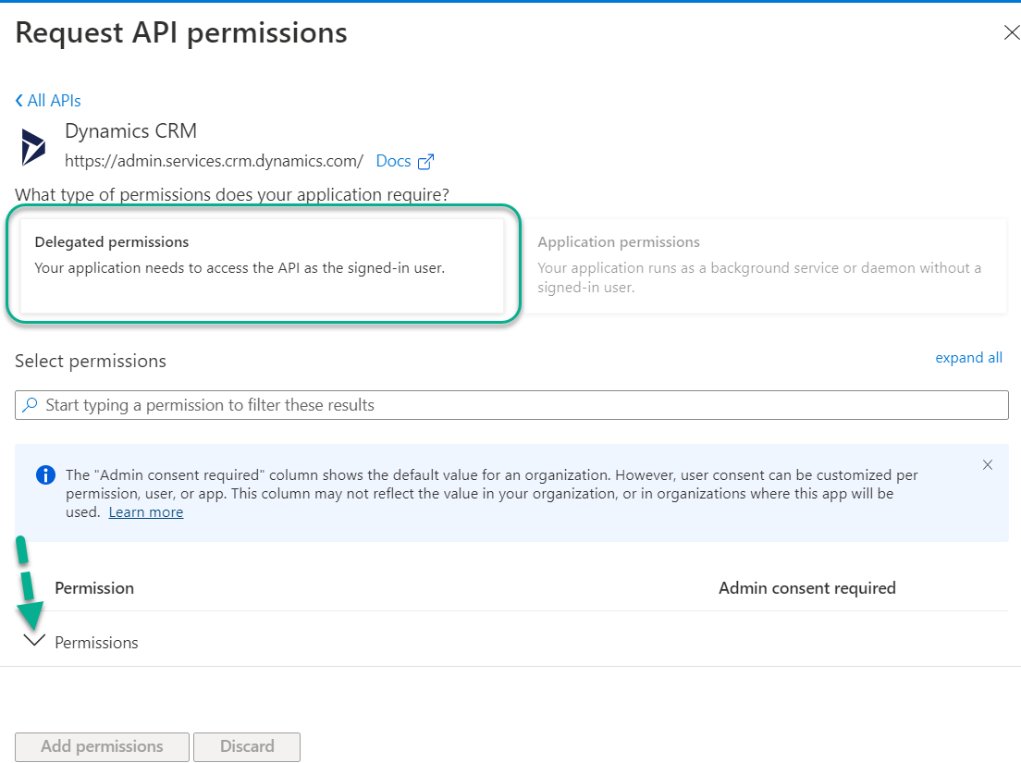
Task: Click expand all to open every permission group
Action: pos(968,357)
